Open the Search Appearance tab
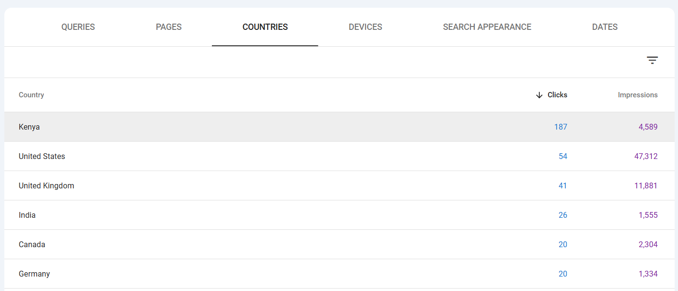The image size is (678, 291). coord(487,27)
